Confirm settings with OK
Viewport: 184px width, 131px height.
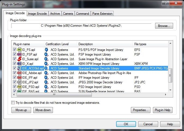[x=126, y=124]
